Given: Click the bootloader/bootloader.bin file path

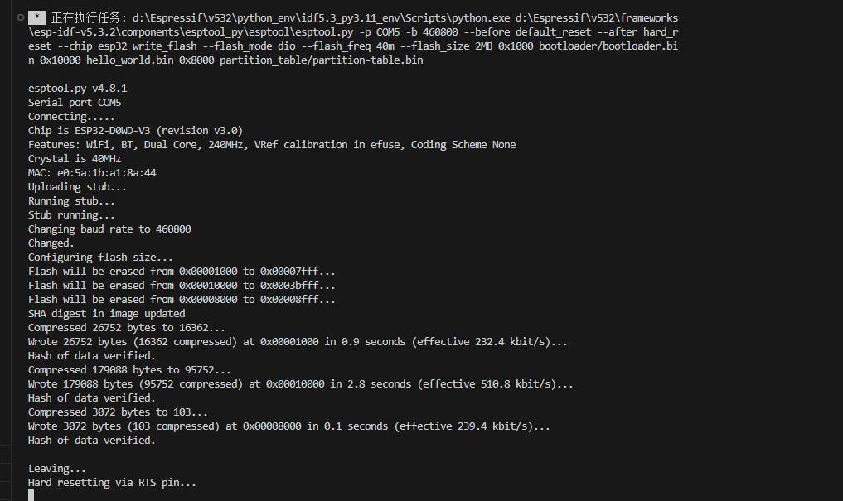Looking at the screenshot, I should (x=606, y=46).
